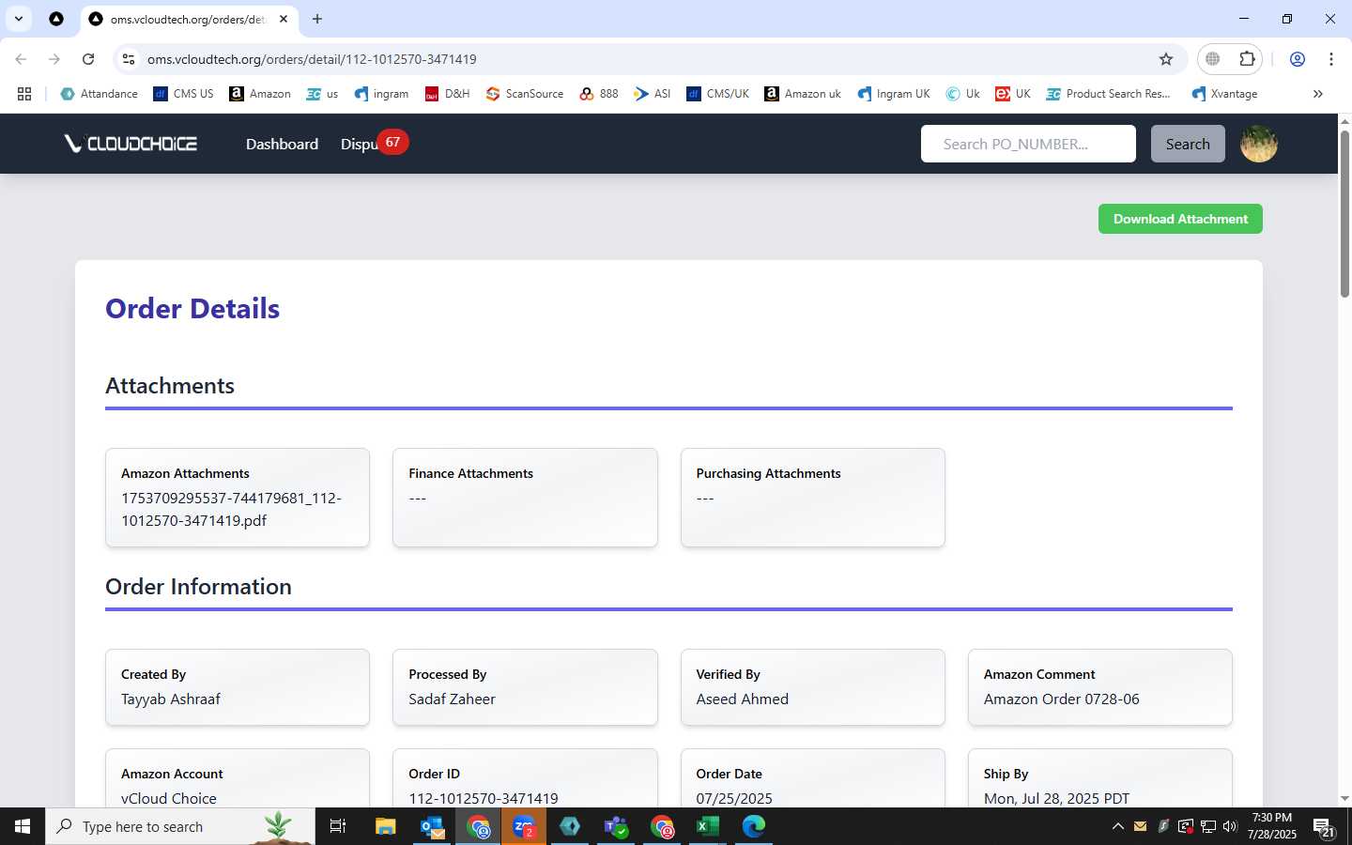This screenshot has width=1352, height=845.
Task: Click the Created By value Tayyab Ashraaf
Action: pos(171,699)
